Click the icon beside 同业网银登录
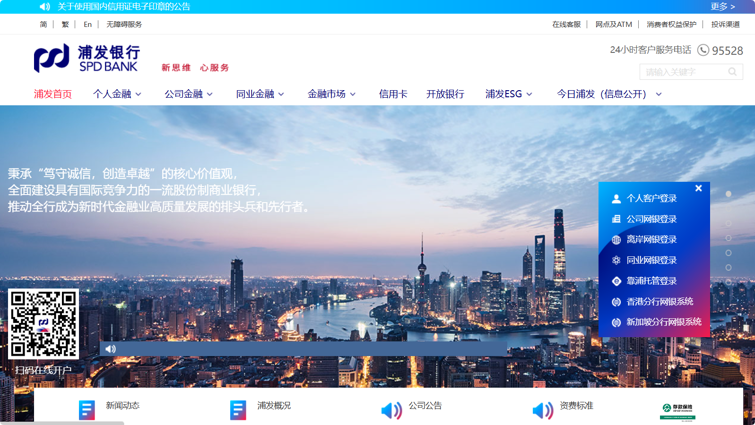 tap(616, 260)
